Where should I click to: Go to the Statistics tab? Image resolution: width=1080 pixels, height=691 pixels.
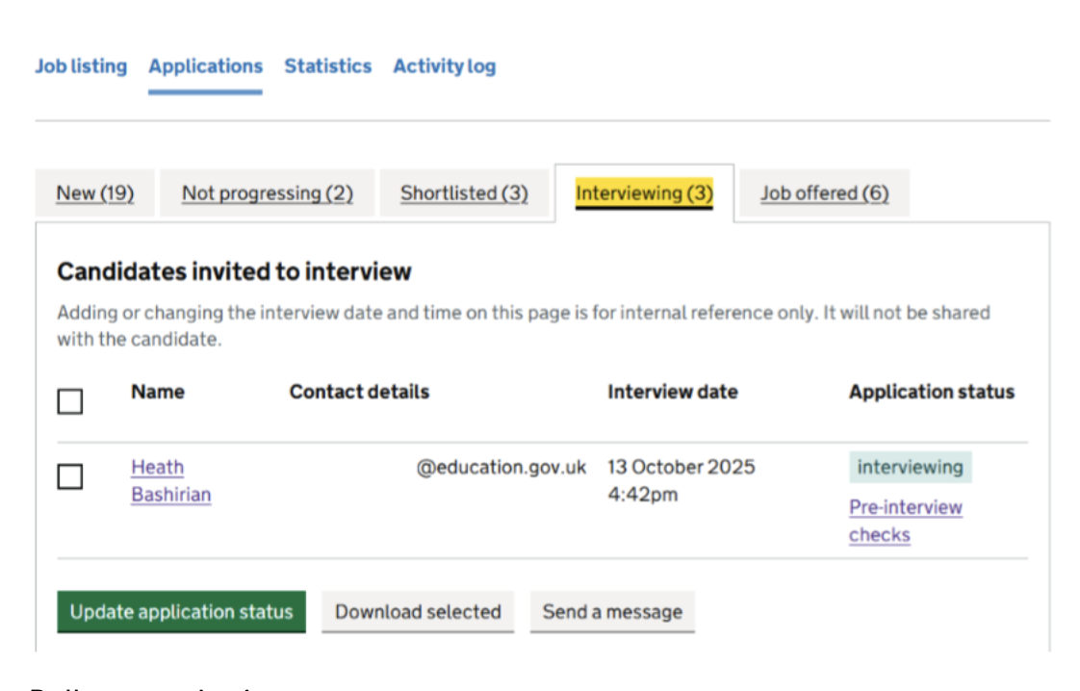click(x=327, y=66)
